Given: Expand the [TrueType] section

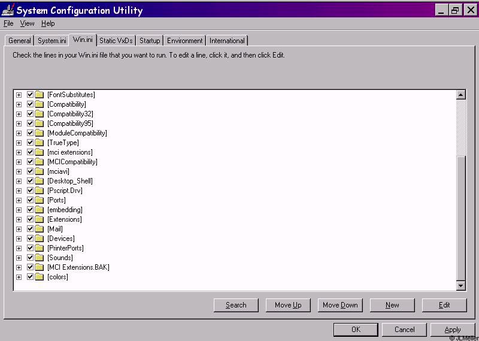Looking at the screenshot, I should pos(19,143).
